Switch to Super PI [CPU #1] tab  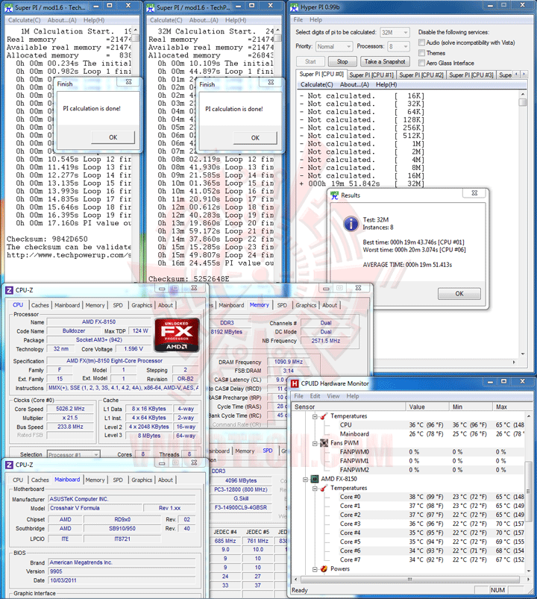tap(371, 75)
